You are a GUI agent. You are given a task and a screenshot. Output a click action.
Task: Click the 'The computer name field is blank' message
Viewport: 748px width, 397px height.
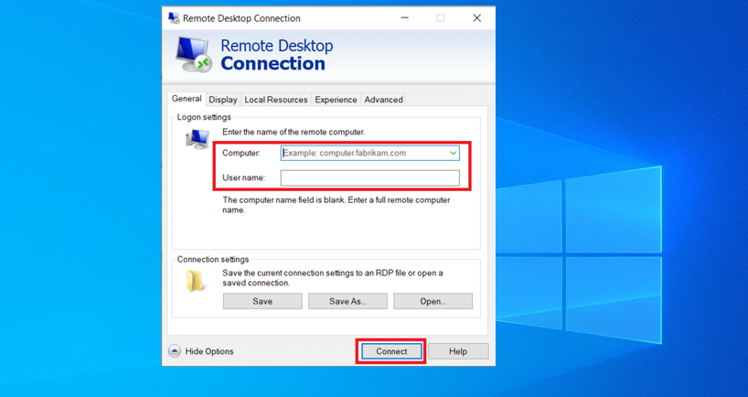(337, 205)
